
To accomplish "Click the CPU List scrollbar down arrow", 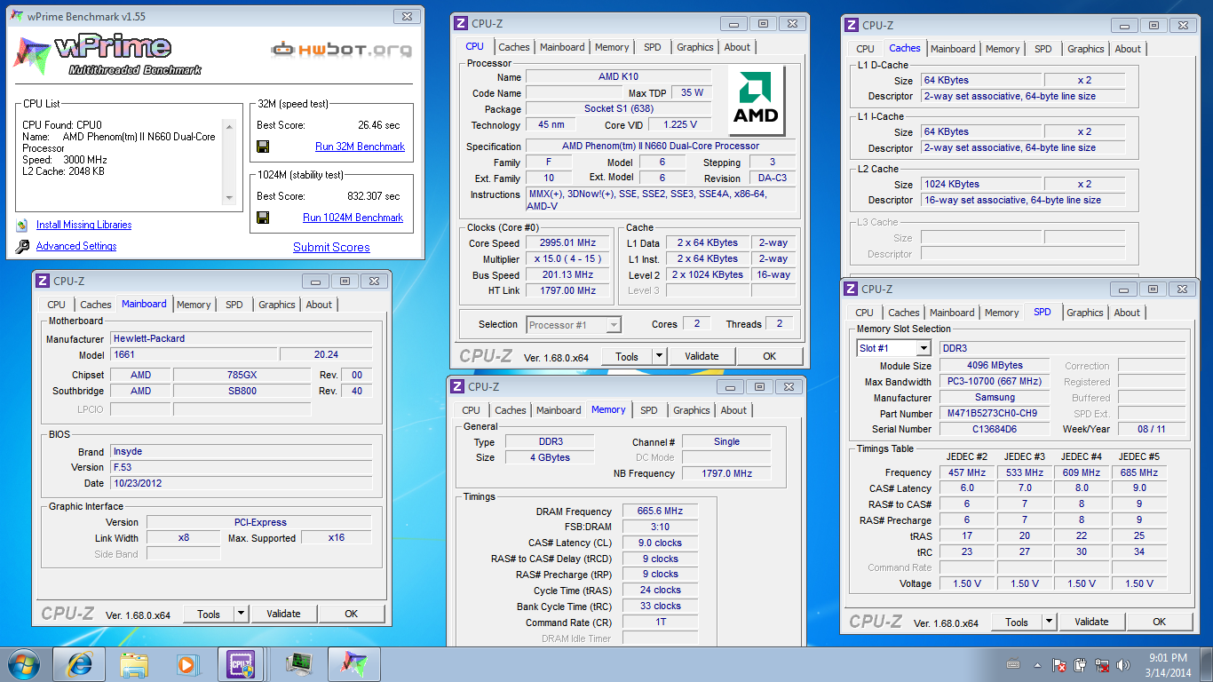I will click(229, 200).
